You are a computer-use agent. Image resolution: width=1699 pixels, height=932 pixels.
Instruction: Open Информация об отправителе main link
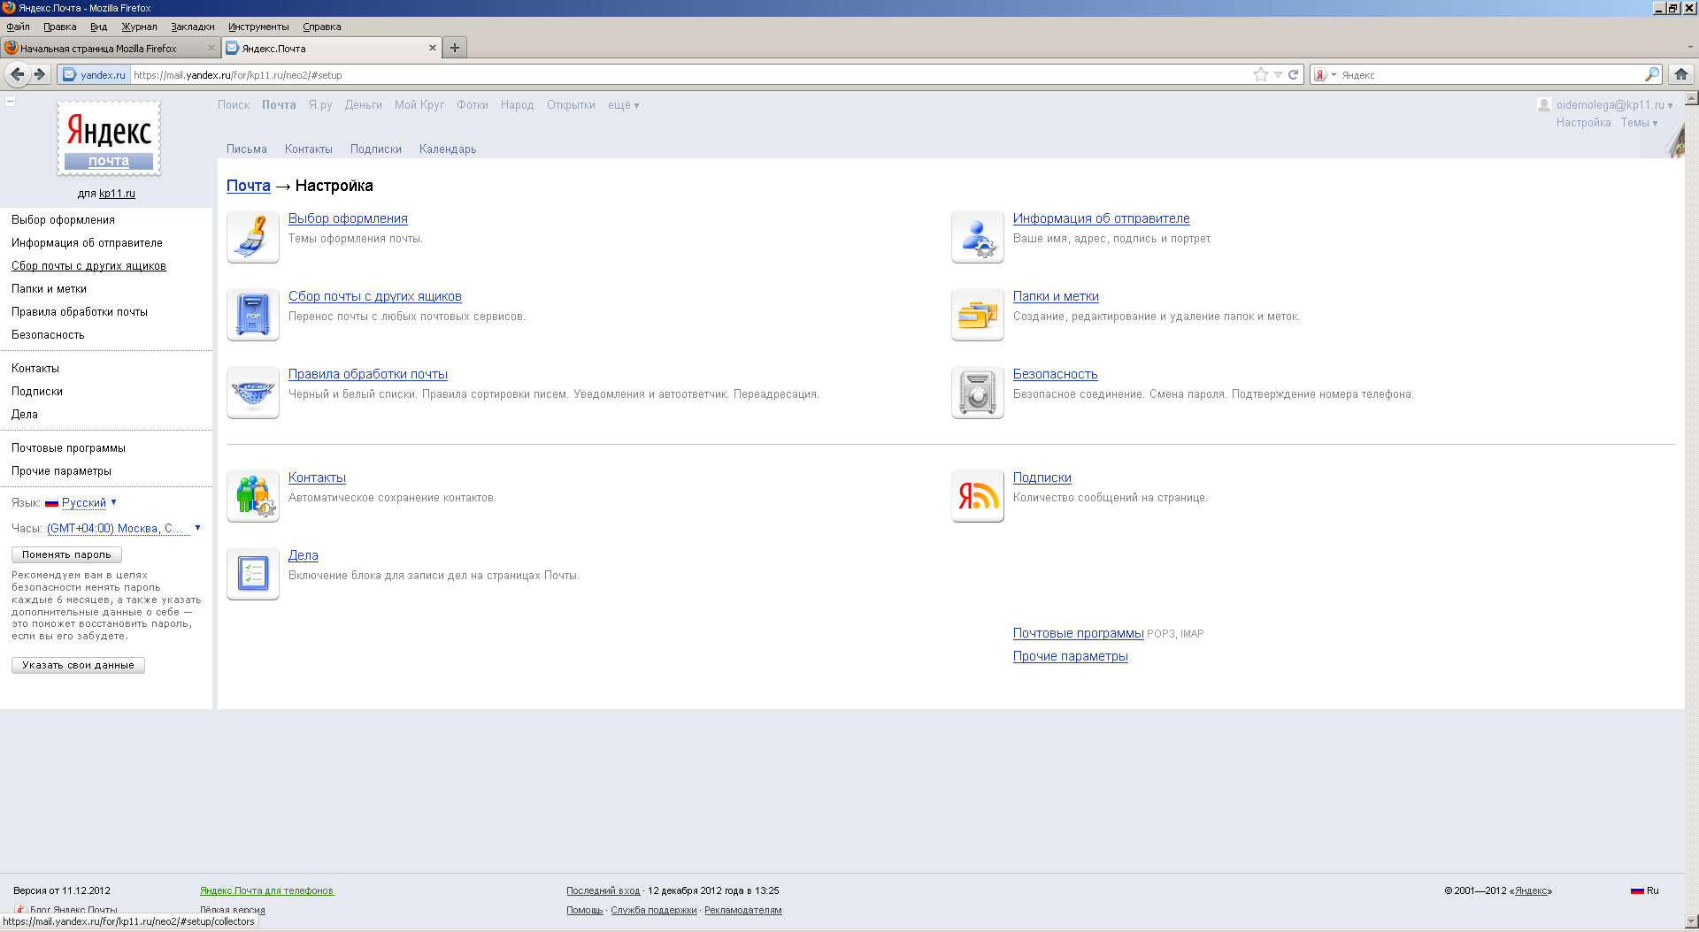(x=1101, y=218)
